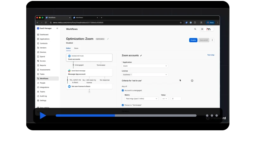Rename Zoom accounts step with pencil icon
Viewport: 256px width, 159px height.
coord(141,56)
